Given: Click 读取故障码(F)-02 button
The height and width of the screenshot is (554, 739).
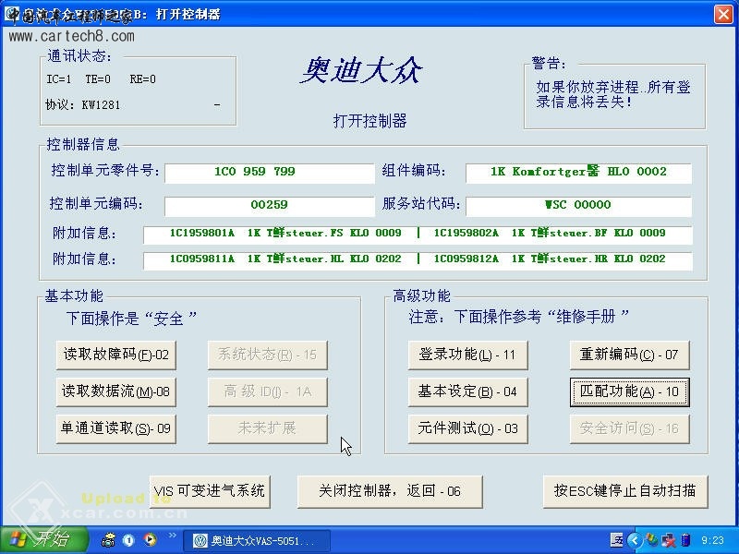Looking at the screenshot, I should [116, 355].
